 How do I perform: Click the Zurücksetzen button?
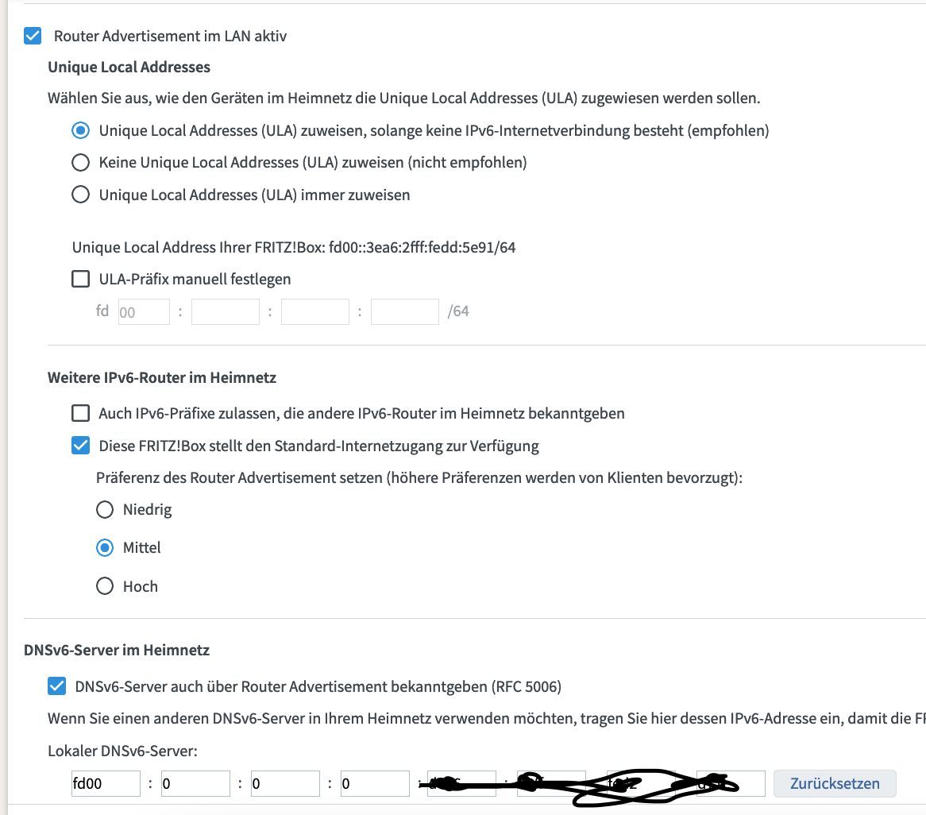point(835,784)
